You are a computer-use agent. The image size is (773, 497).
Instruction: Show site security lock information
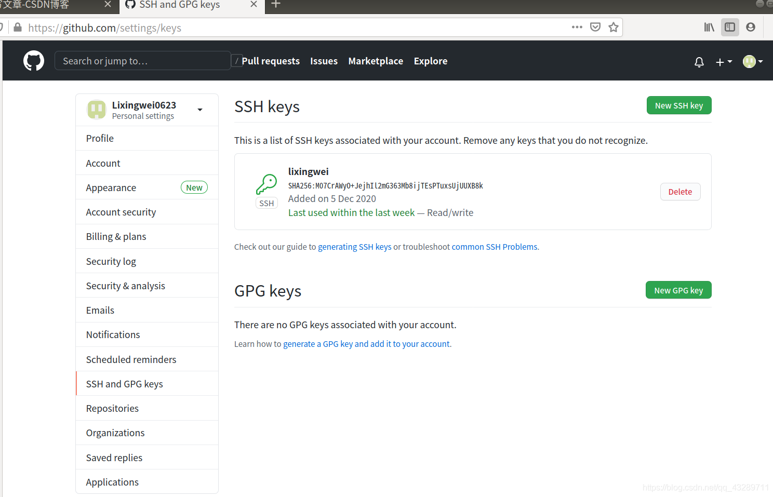click(18, 28)
